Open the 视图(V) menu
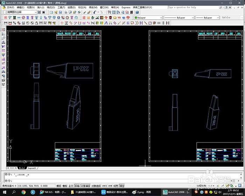The width and height of the screenshot is (245, 196). (31, 7)
